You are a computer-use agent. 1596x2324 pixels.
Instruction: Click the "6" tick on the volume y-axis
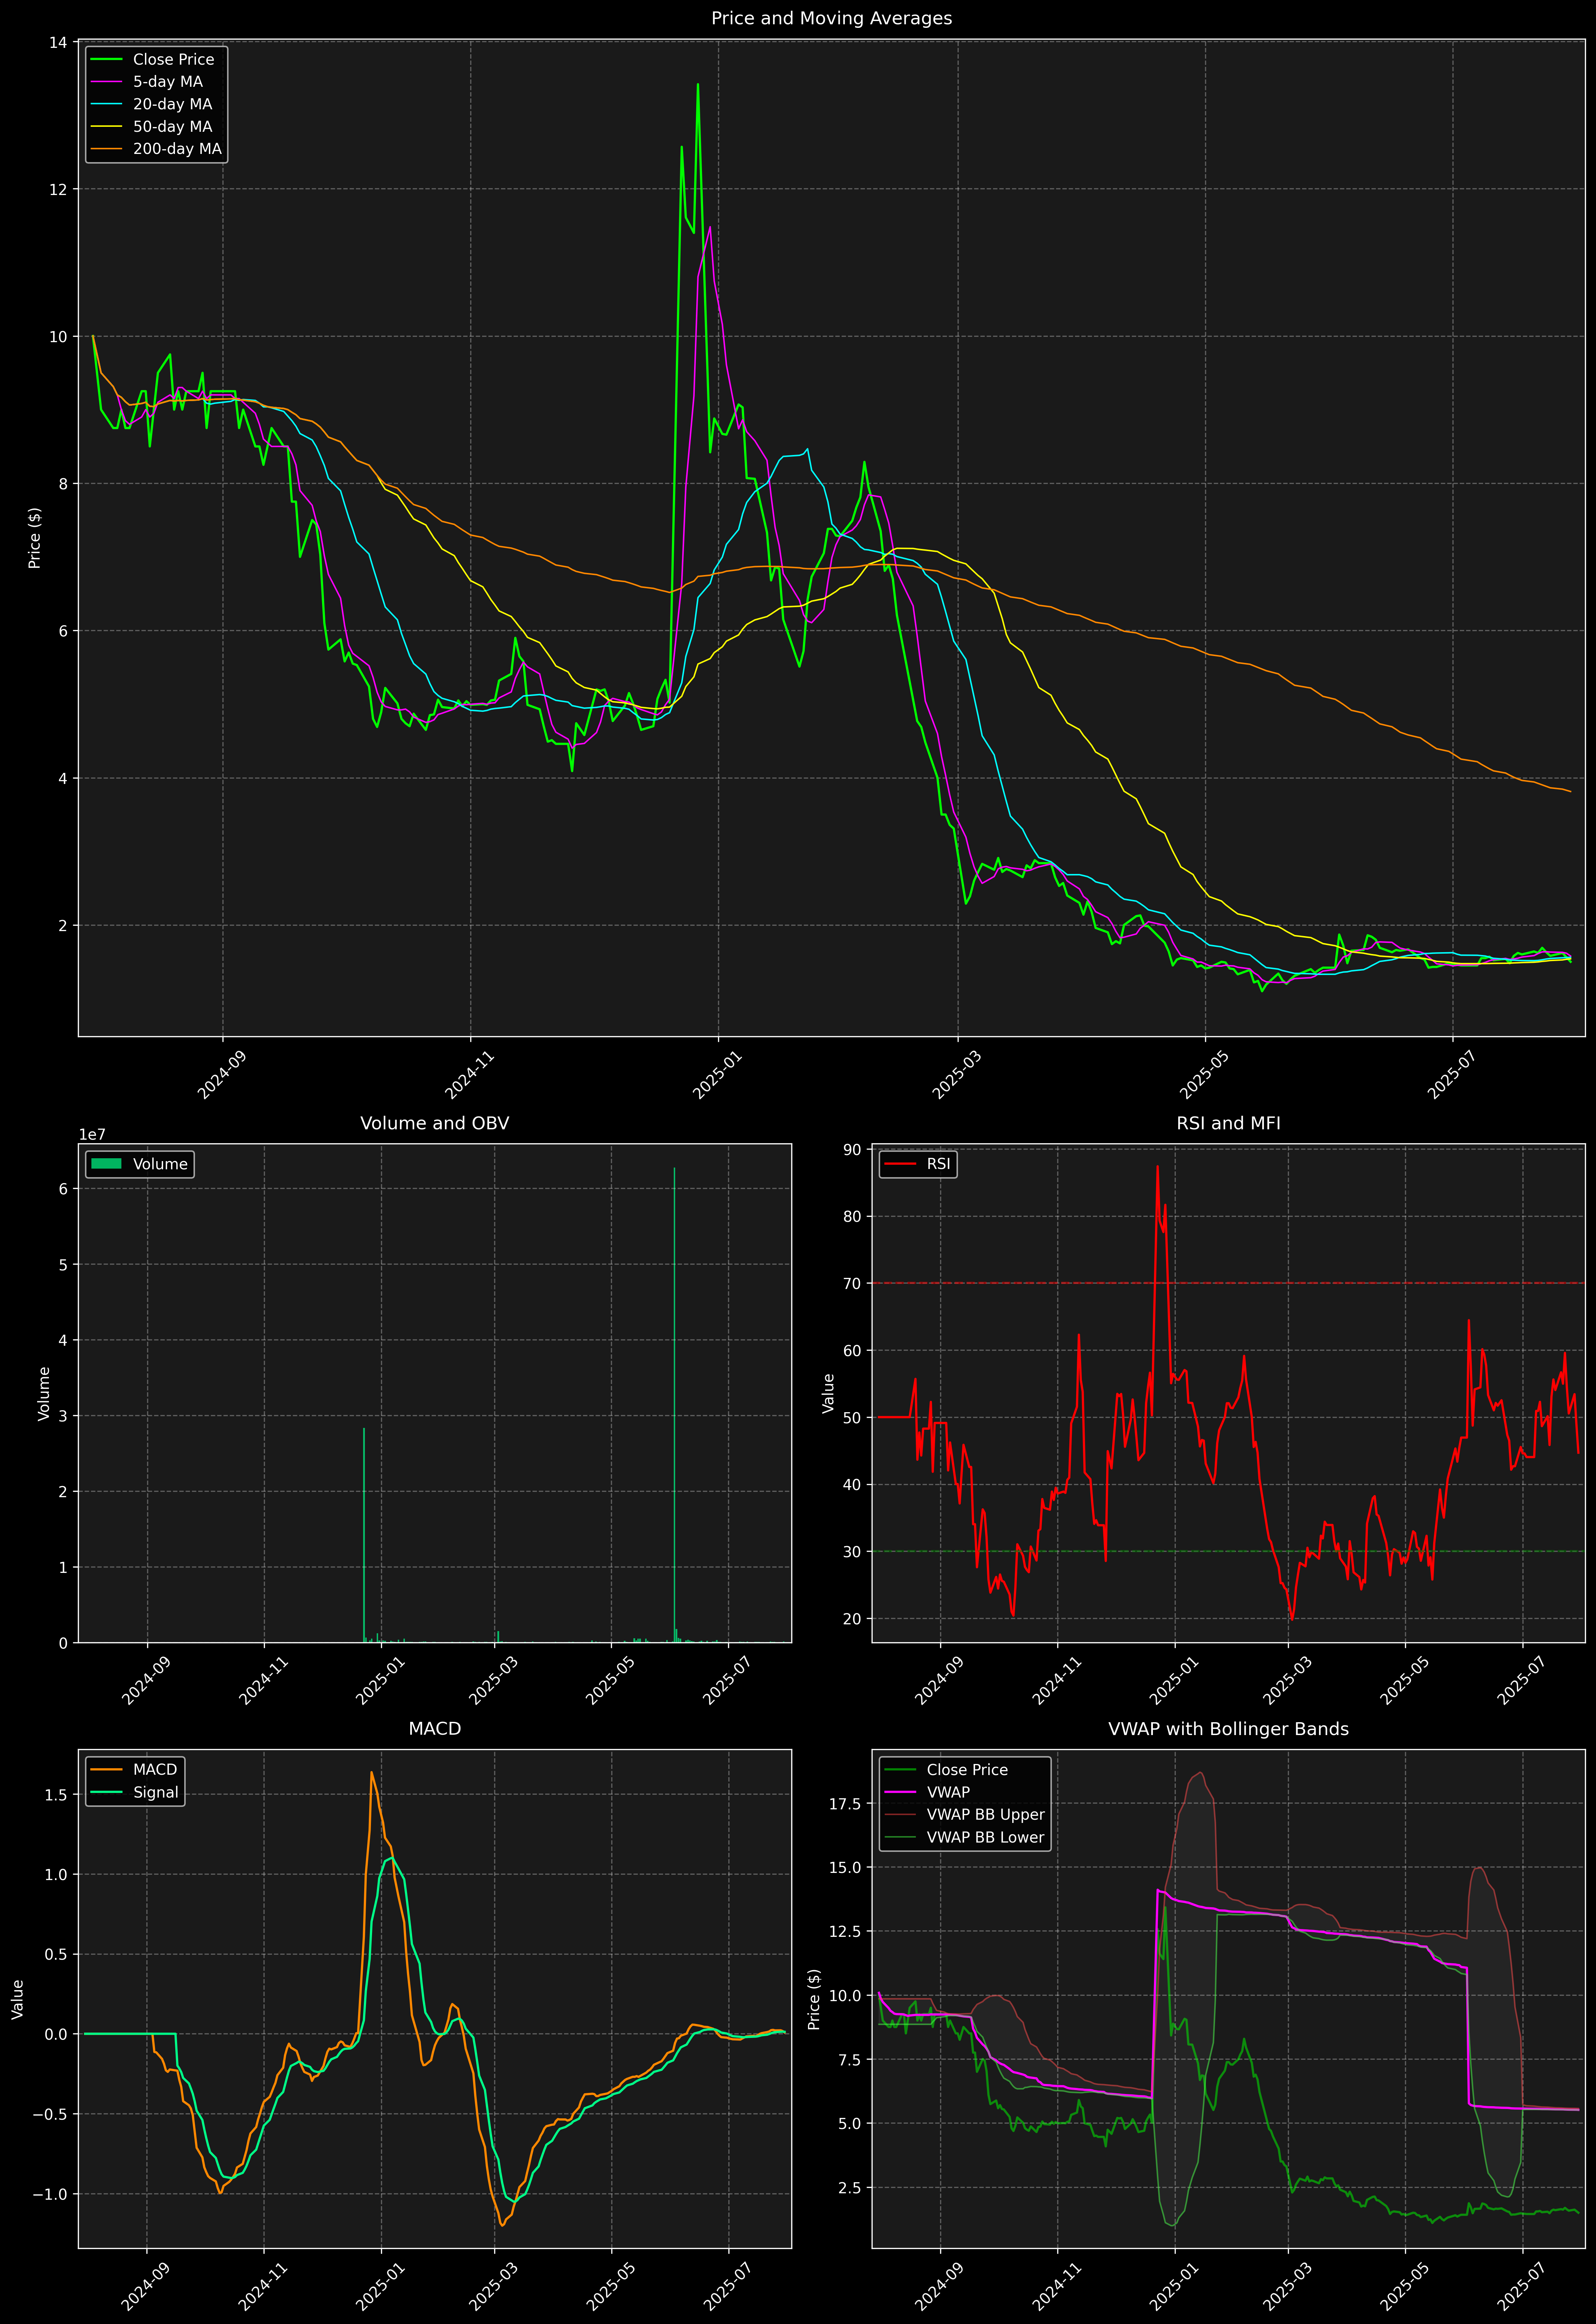point(63,1189)
